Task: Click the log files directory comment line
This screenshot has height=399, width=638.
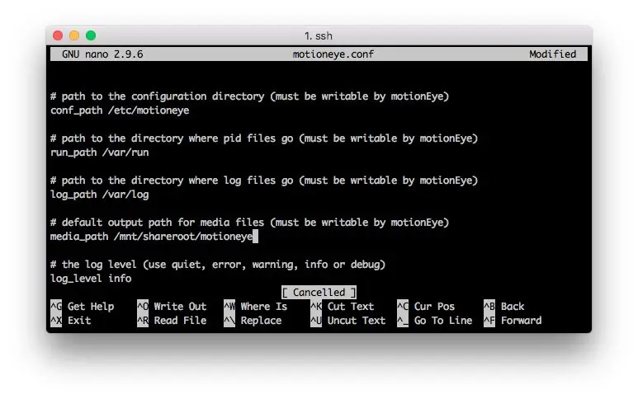Action: coord(264,181)
